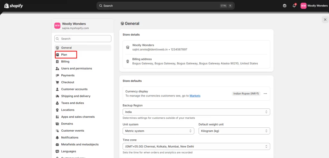The image size is (329, 158).
Task: Click the General store icon in sidebar
Action: pos(57,48)
